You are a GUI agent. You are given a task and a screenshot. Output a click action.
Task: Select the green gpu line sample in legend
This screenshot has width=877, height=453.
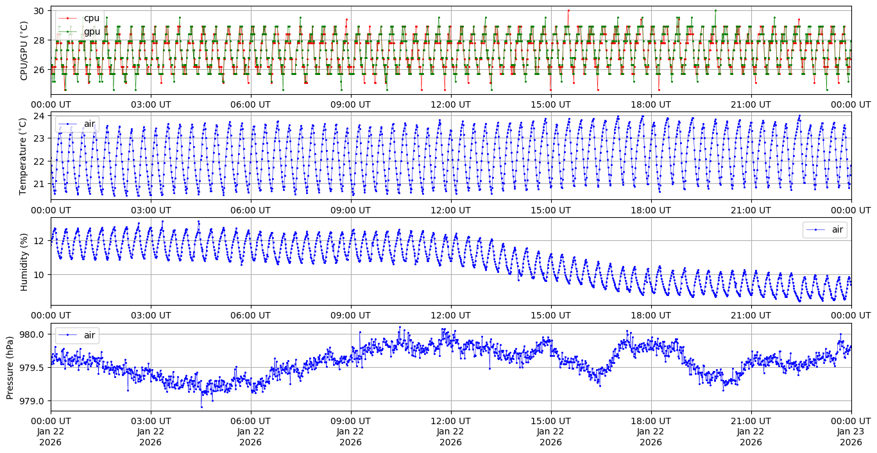pos(68,31)
